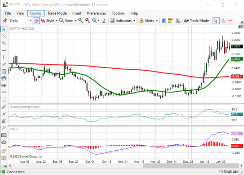Viewport: 244px width, 175px height.
Task: Open the Preferences menu
Action: click(97, 13)
